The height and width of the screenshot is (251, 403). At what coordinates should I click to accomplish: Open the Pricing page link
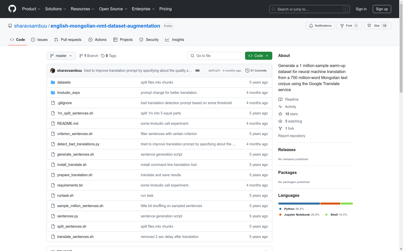coord(165,9)
